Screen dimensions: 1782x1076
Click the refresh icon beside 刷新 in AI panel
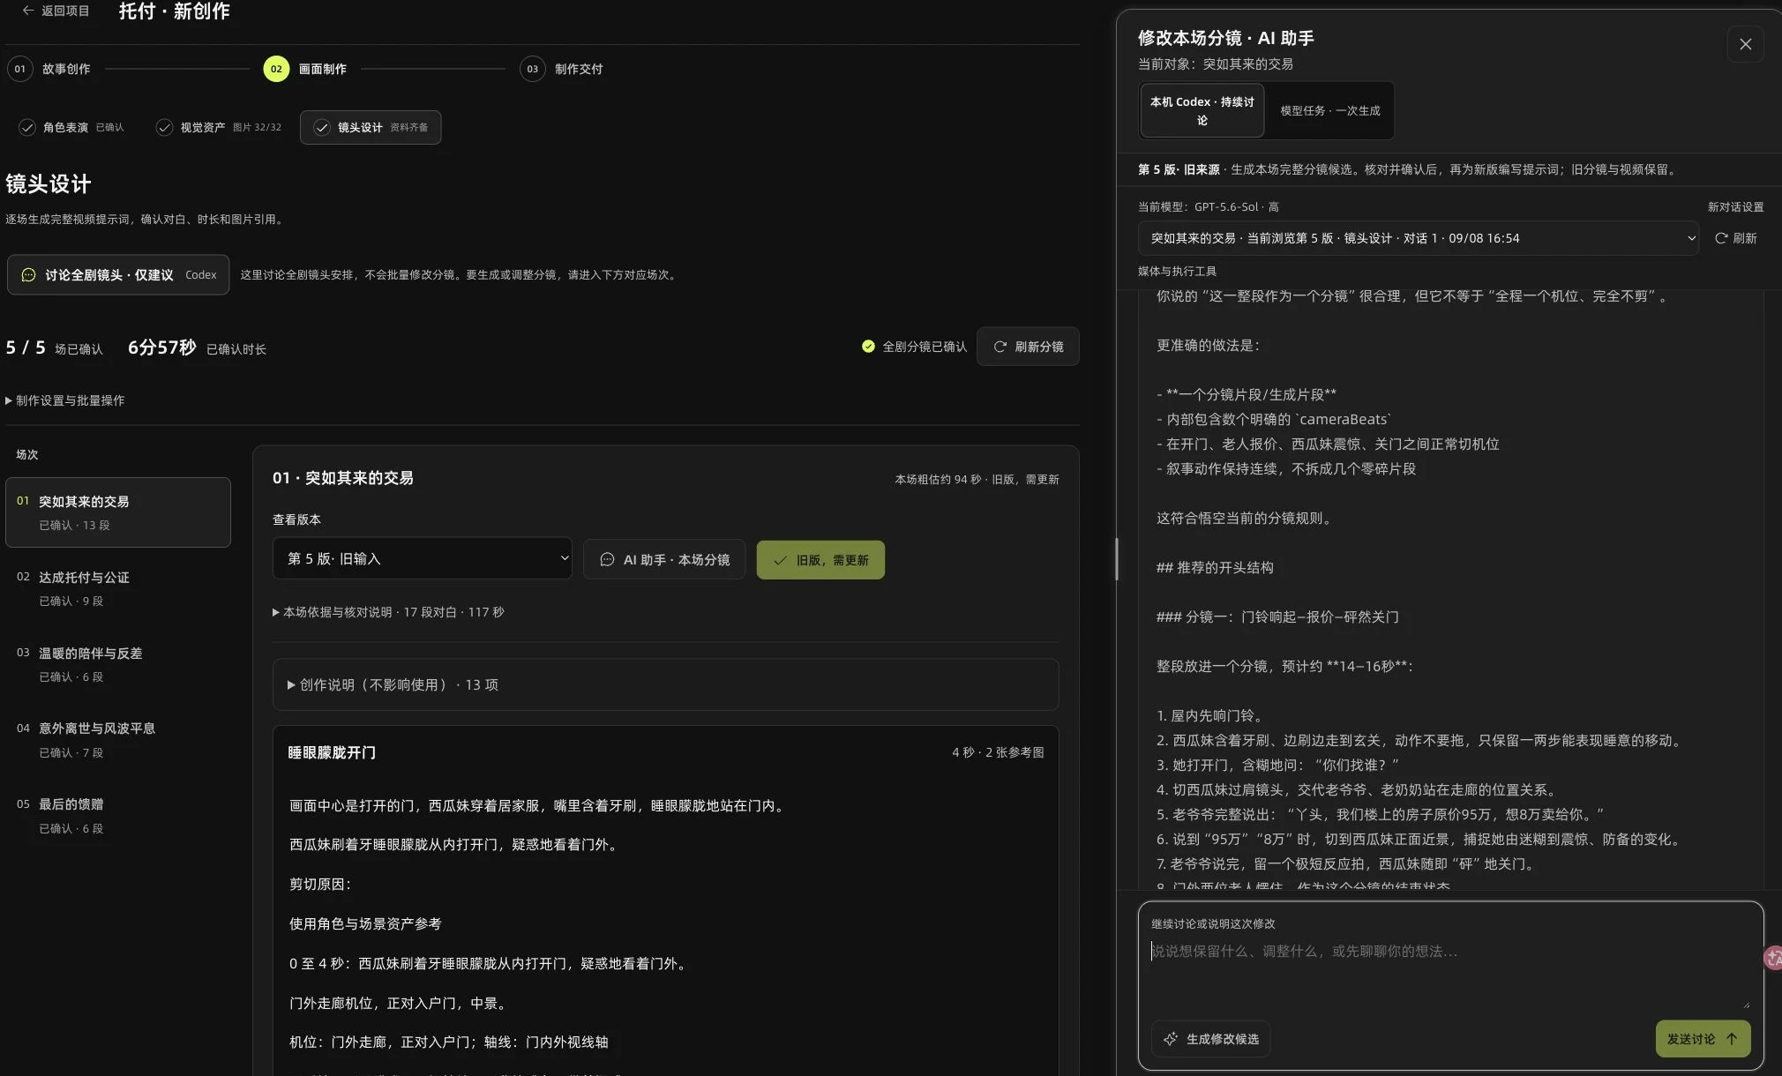(x=1720, y=238)
